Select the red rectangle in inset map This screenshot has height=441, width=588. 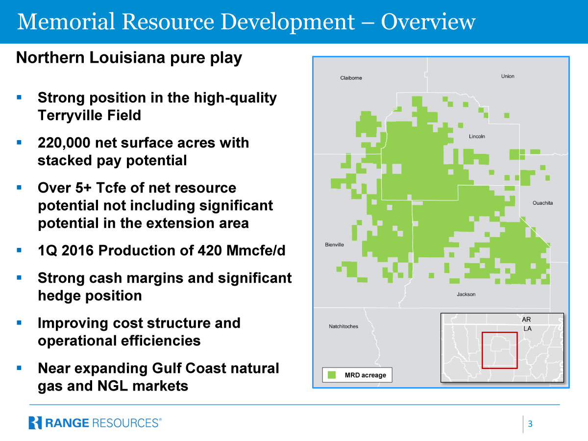(499, 350)
